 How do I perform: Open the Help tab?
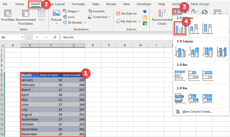click(162, 4)
